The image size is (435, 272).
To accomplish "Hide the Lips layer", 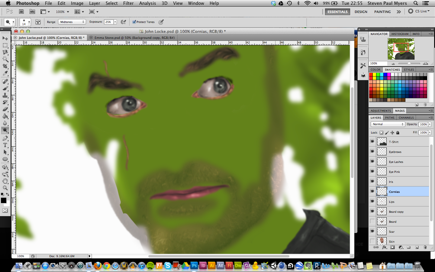I will point(372,201).
